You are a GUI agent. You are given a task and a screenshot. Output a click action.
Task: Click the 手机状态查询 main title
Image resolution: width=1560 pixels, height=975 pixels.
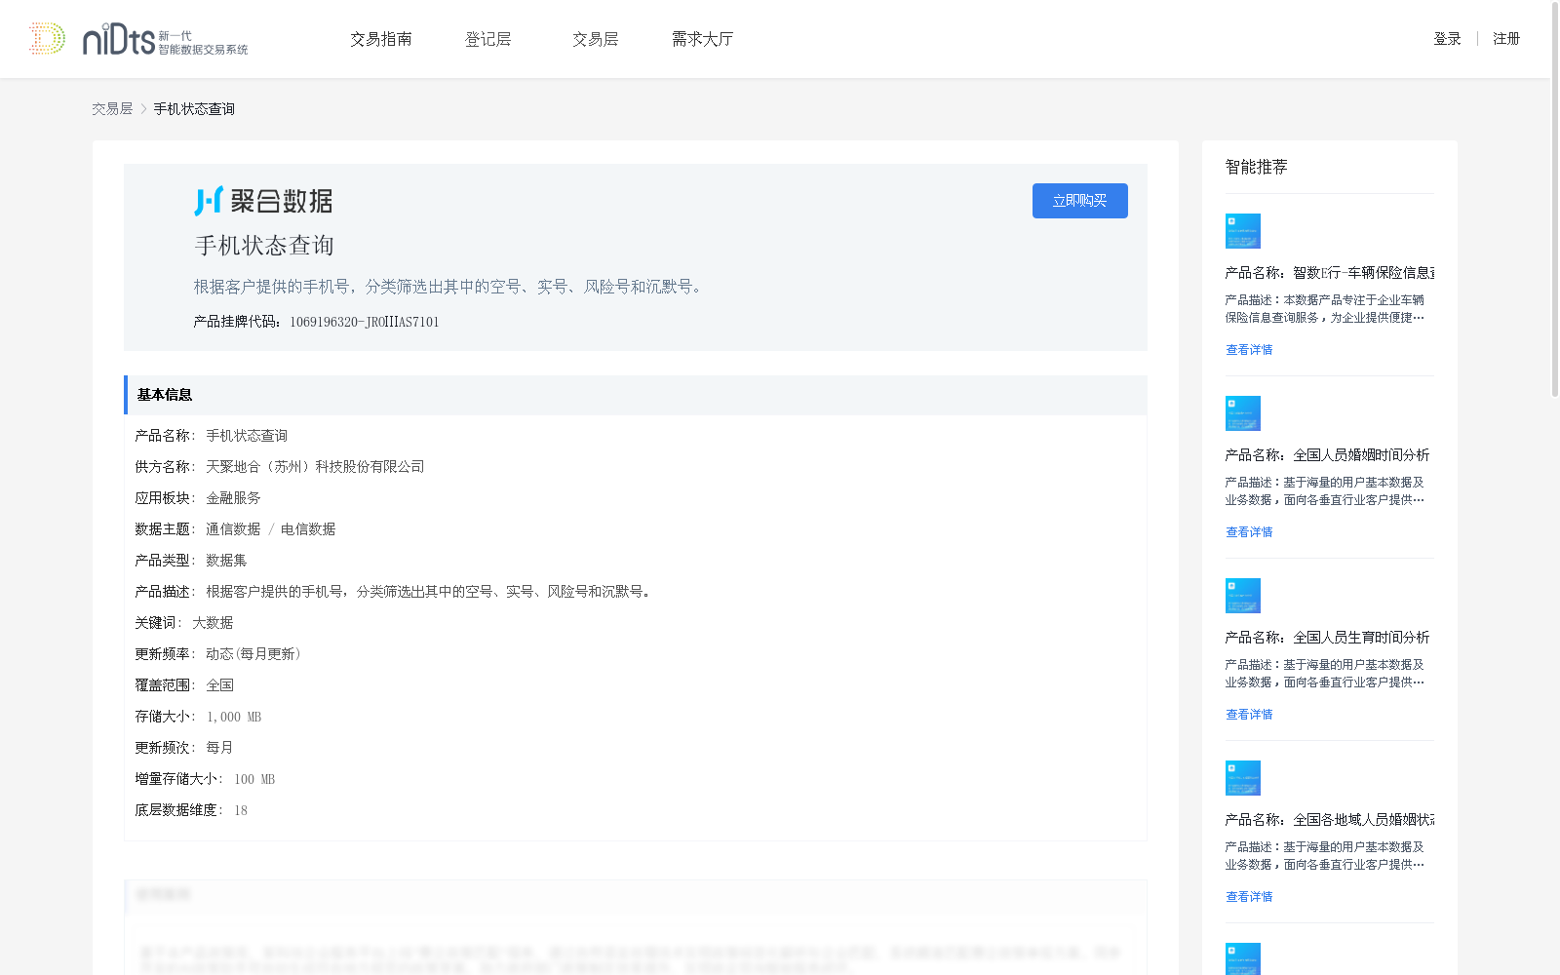click(x=264, y=246)
